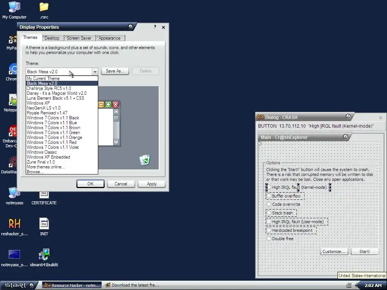The image size is (387, 290).
Task: Select the notmyass desktop icon
Action: [x=14, y=196]
